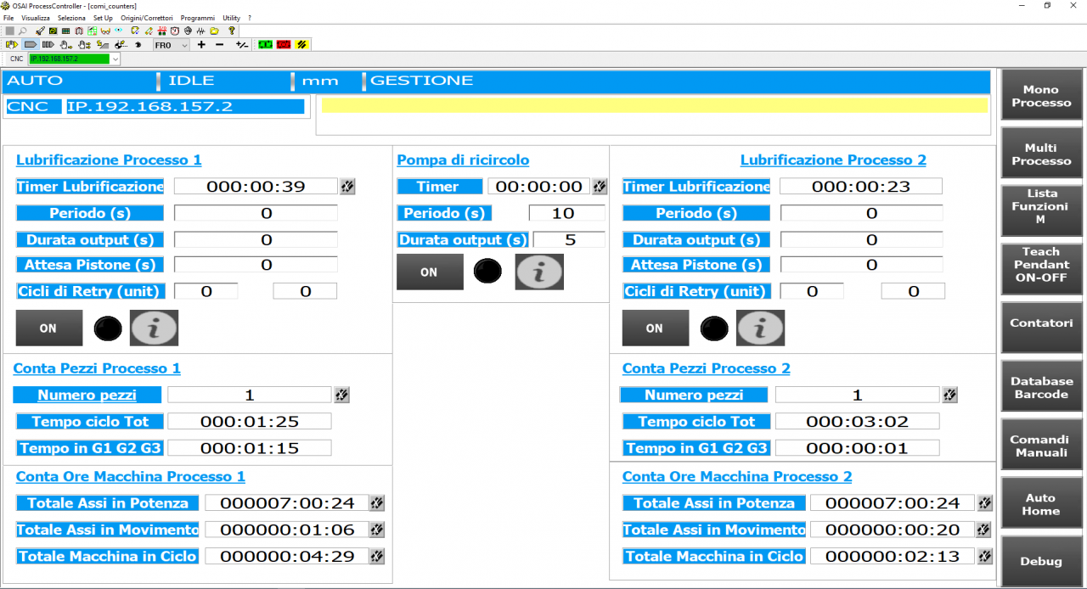Toggle ON for the Pompa di ricircolo
Image resolution: width=1087 pixels, height=589 pixels.
tap(430, 272)
